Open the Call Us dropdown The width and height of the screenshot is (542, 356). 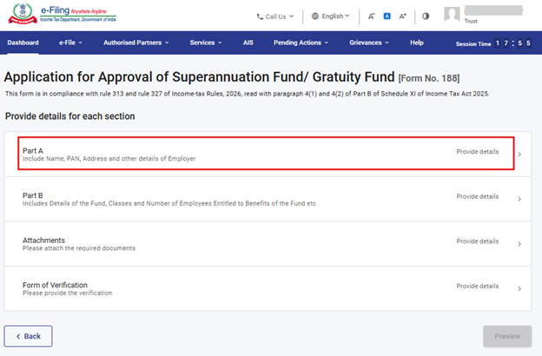pyautogui.click(x=274, y=16)
